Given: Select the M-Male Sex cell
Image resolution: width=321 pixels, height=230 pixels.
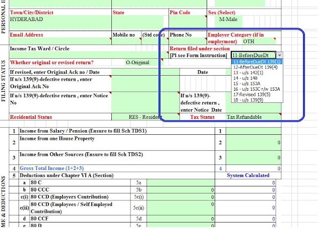Looking at the screenshot, I should (x=228, y=21).
